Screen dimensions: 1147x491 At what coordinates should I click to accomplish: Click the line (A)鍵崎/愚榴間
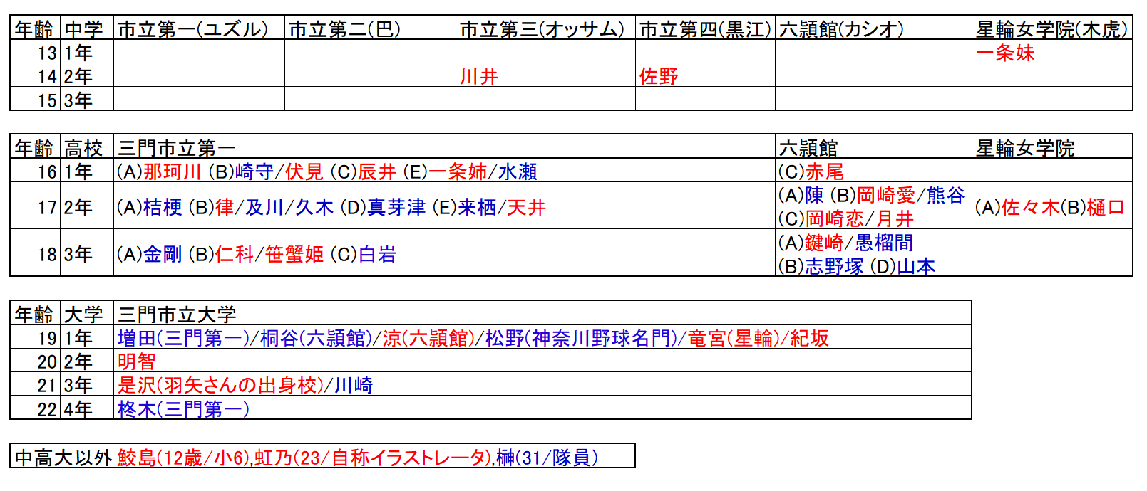click(x=845, y=243)
